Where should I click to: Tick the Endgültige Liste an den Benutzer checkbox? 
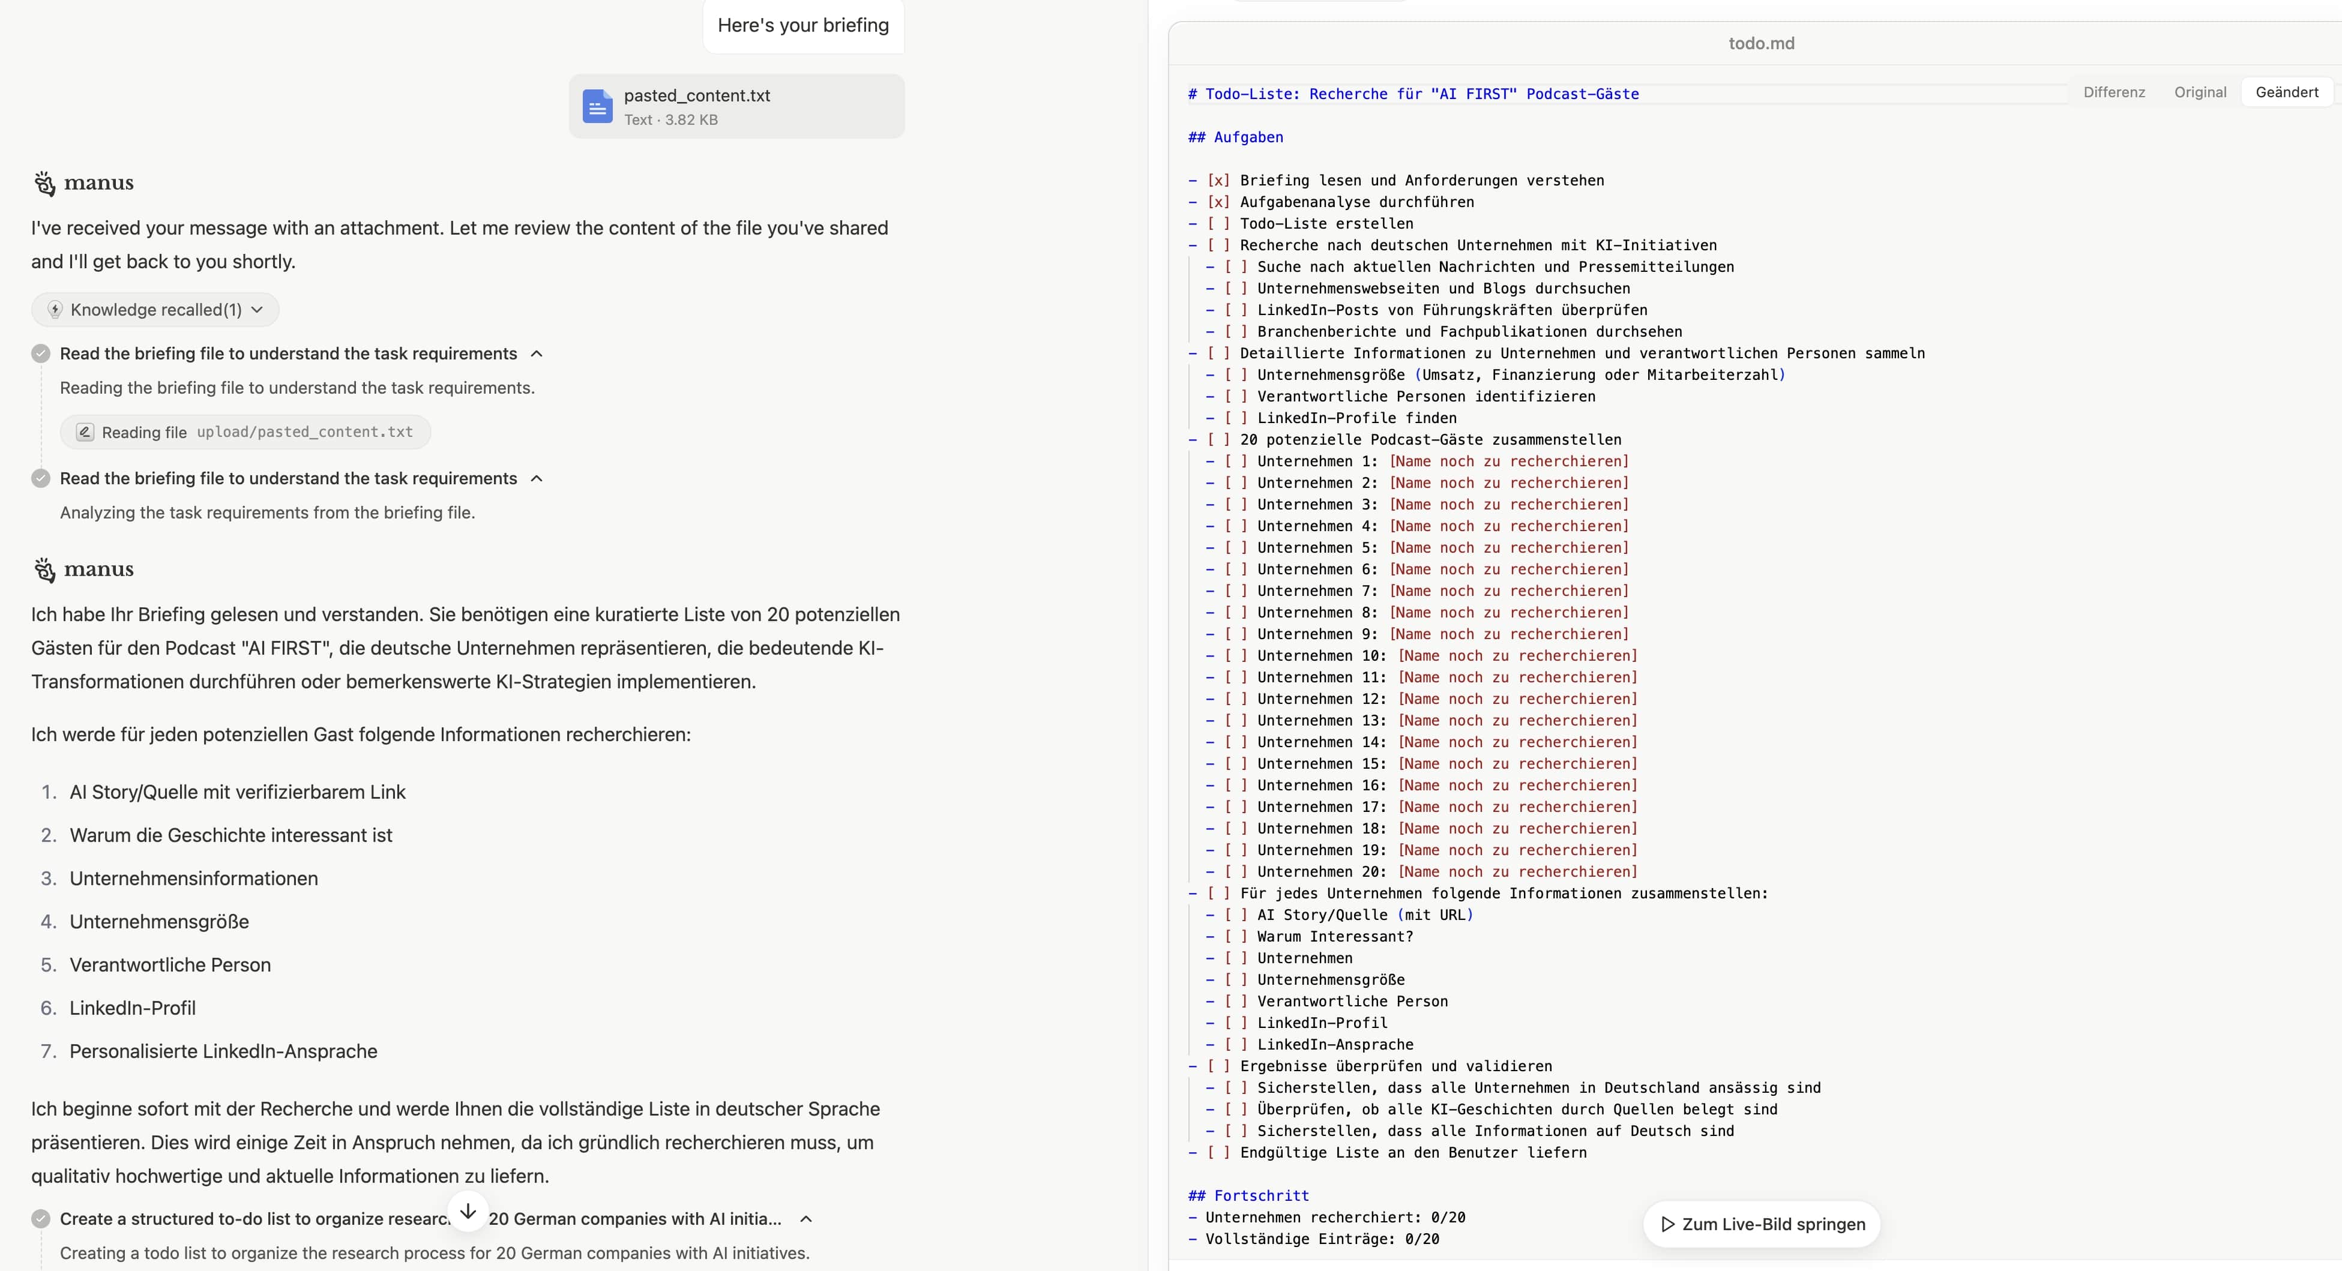1218,1153
